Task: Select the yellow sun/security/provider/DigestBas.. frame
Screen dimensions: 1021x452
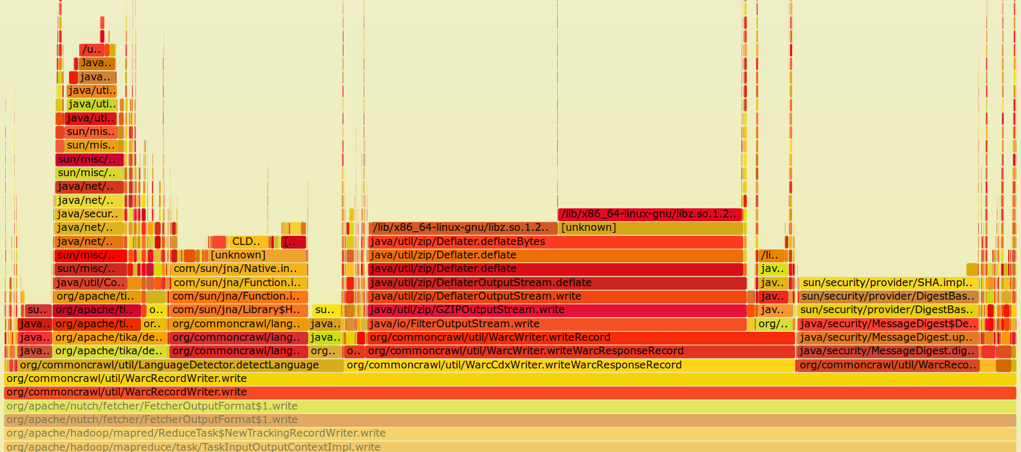Action: [888, 310]
